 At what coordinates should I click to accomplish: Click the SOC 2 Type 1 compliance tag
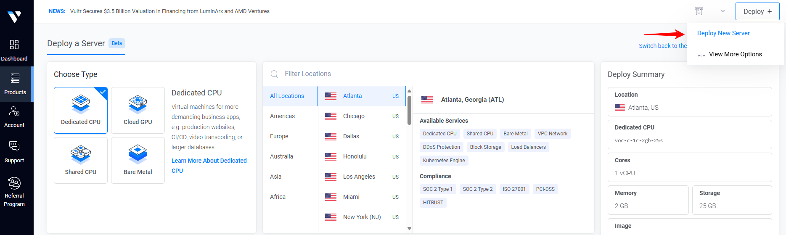pos(438,189)
